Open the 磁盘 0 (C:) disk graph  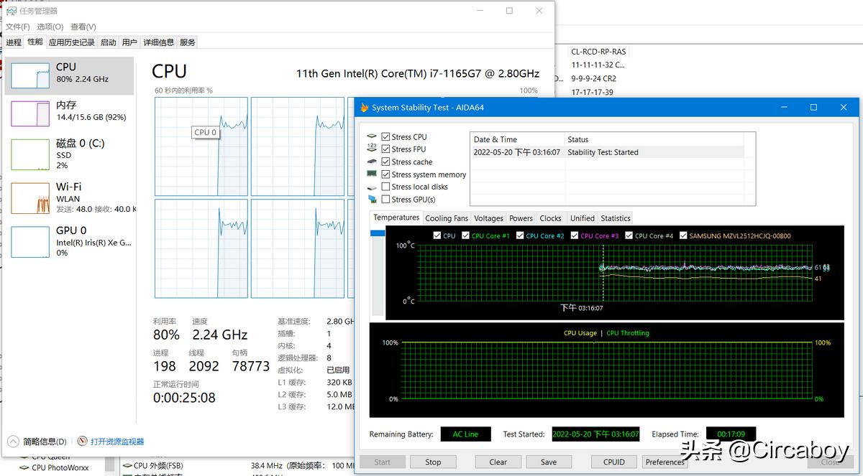[x=68, y=153]
